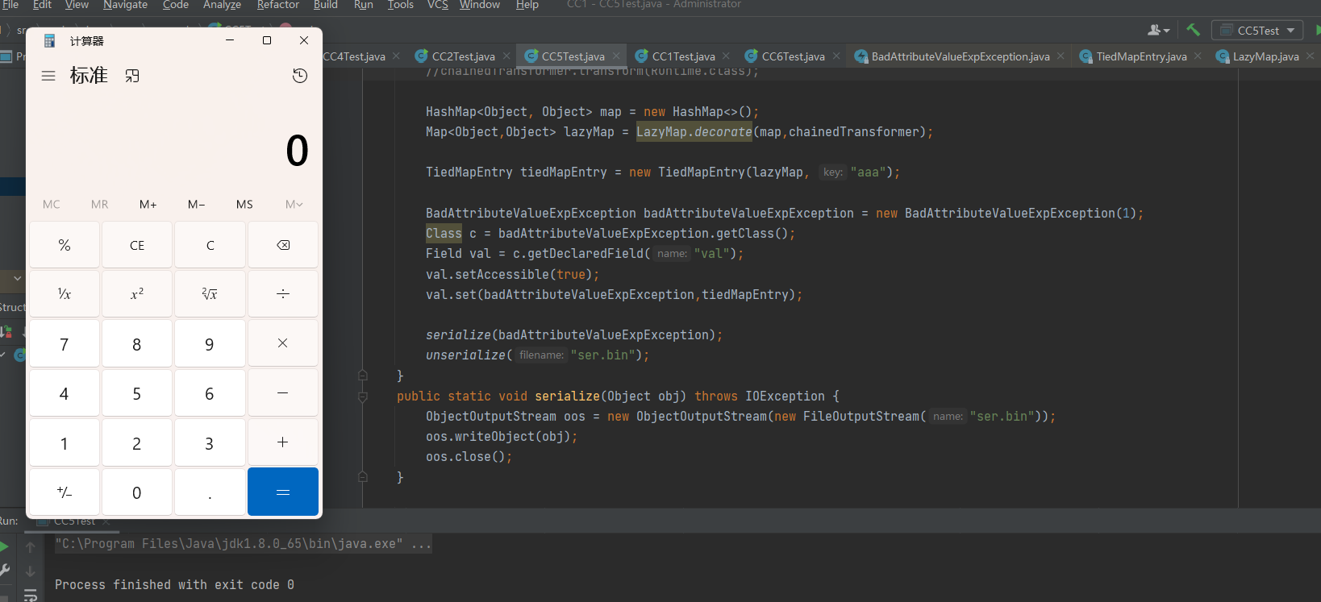Viewport: 1321px width, 602px height.
Task: Click the x squared key
Action: 137,294
